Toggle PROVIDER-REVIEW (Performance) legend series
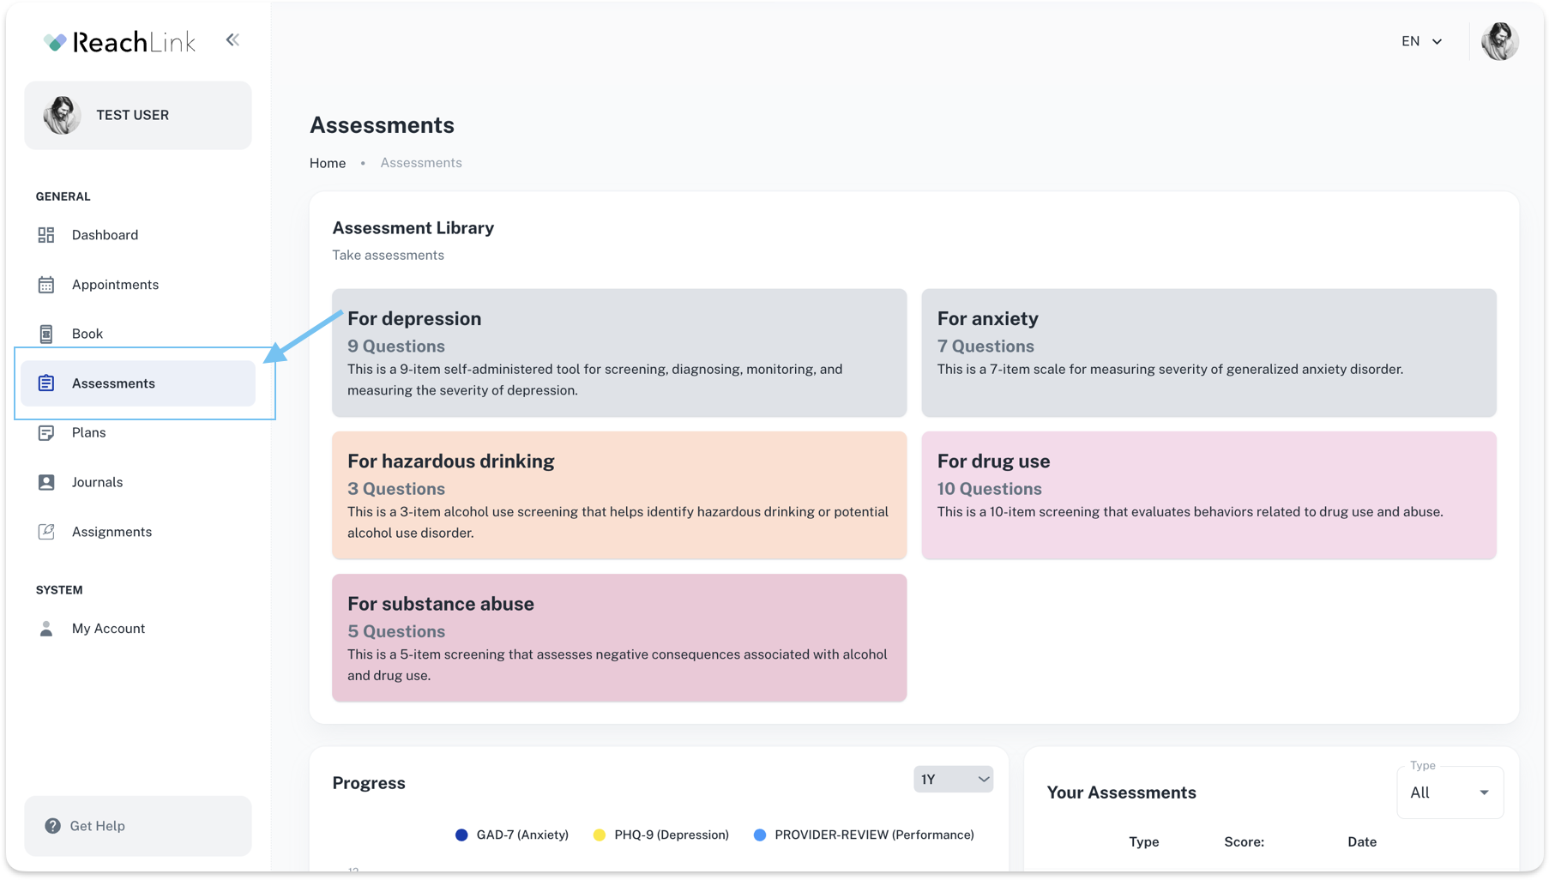Screen dimensions: 1549x880 864,835
